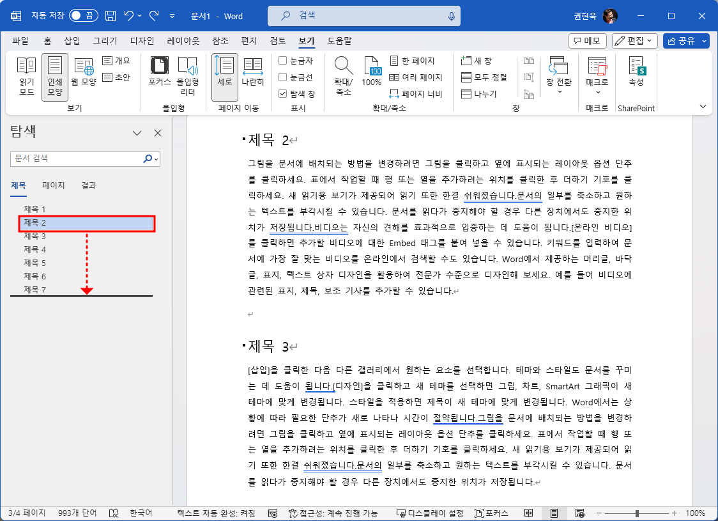Close the 탐색 pane
Image resolution: width=718 pixels, height=521 pixels.
pos(158,134)
